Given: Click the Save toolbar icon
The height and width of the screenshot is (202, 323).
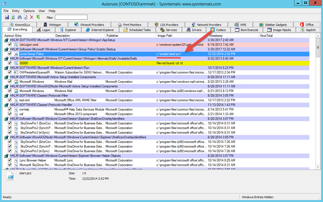Looking at the screenshot, I should (x=7, y=17).
